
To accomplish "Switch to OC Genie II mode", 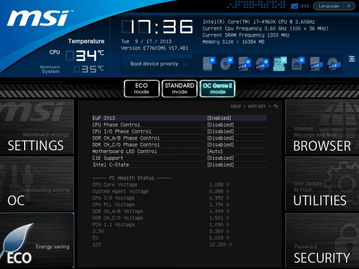I will 218,89.
